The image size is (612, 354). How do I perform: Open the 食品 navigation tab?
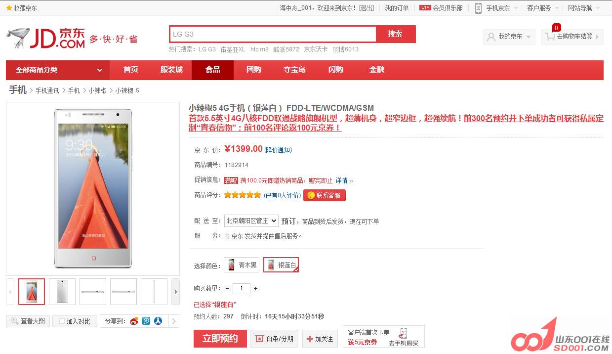pyautogui.click(x=213, y=70)
